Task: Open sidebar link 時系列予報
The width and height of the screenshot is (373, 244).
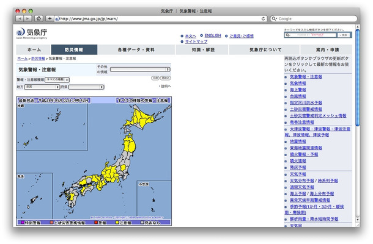Action: (328, 181)
